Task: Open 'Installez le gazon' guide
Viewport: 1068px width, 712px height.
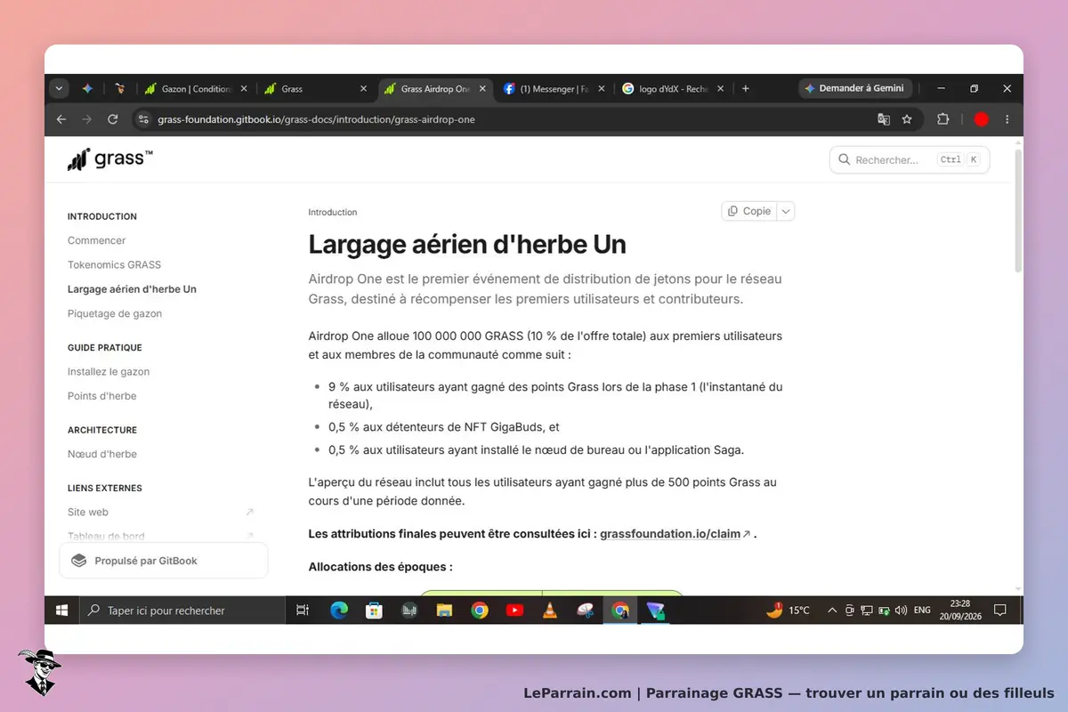Action: pos(109,371)
